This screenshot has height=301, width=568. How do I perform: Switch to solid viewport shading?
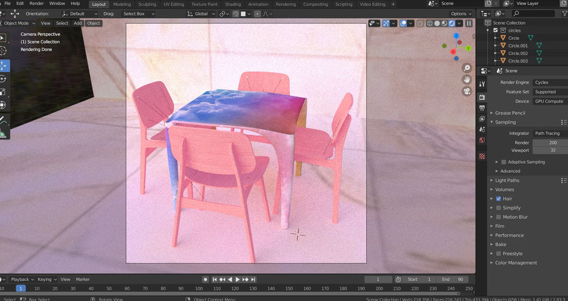437,24
